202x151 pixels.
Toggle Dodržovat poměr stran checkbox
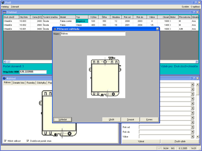tap(28, 141)
